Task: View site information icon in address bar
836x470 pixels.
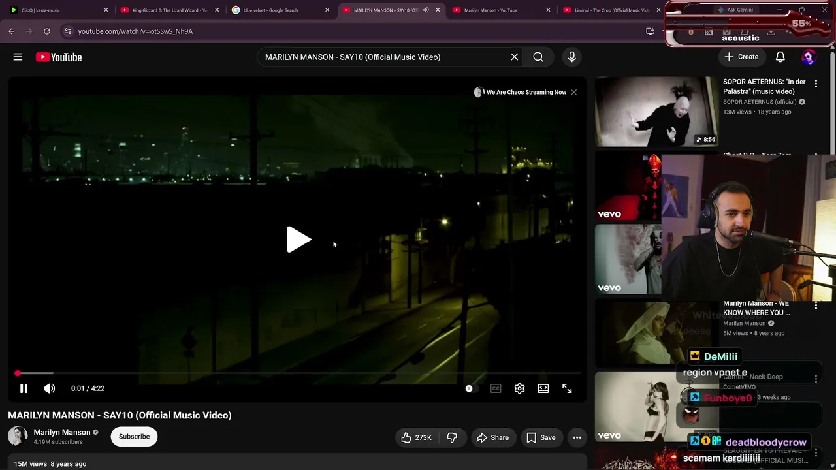Action: (x=68, y=31)
